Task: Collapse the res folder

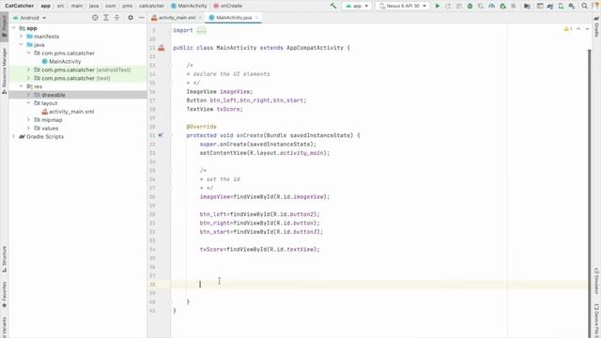Action: point(21,86)
